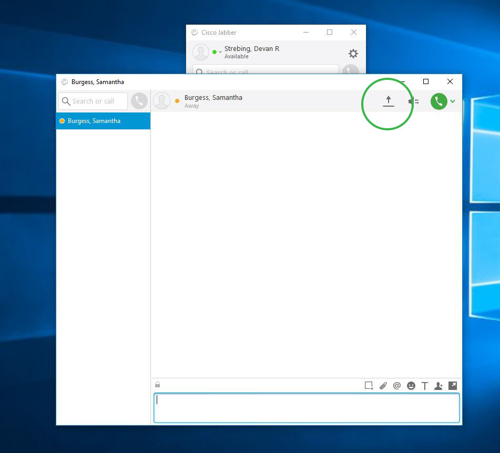The image size is (500, 453).
Task: Click the share screen upload arrow icon
Action: [x=388, y=101]
